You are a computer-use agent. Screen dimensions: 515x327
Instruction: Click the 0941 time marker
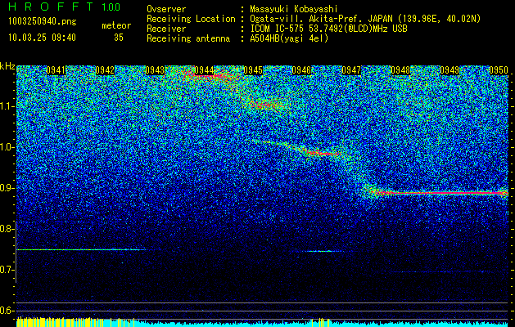click(x=56, y=70)
